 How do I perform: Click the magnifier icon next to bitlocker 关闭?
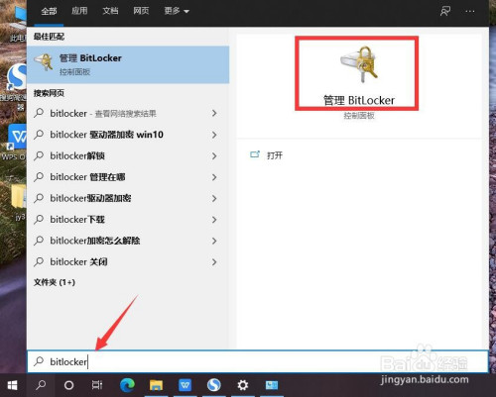(x=39, y=261)
